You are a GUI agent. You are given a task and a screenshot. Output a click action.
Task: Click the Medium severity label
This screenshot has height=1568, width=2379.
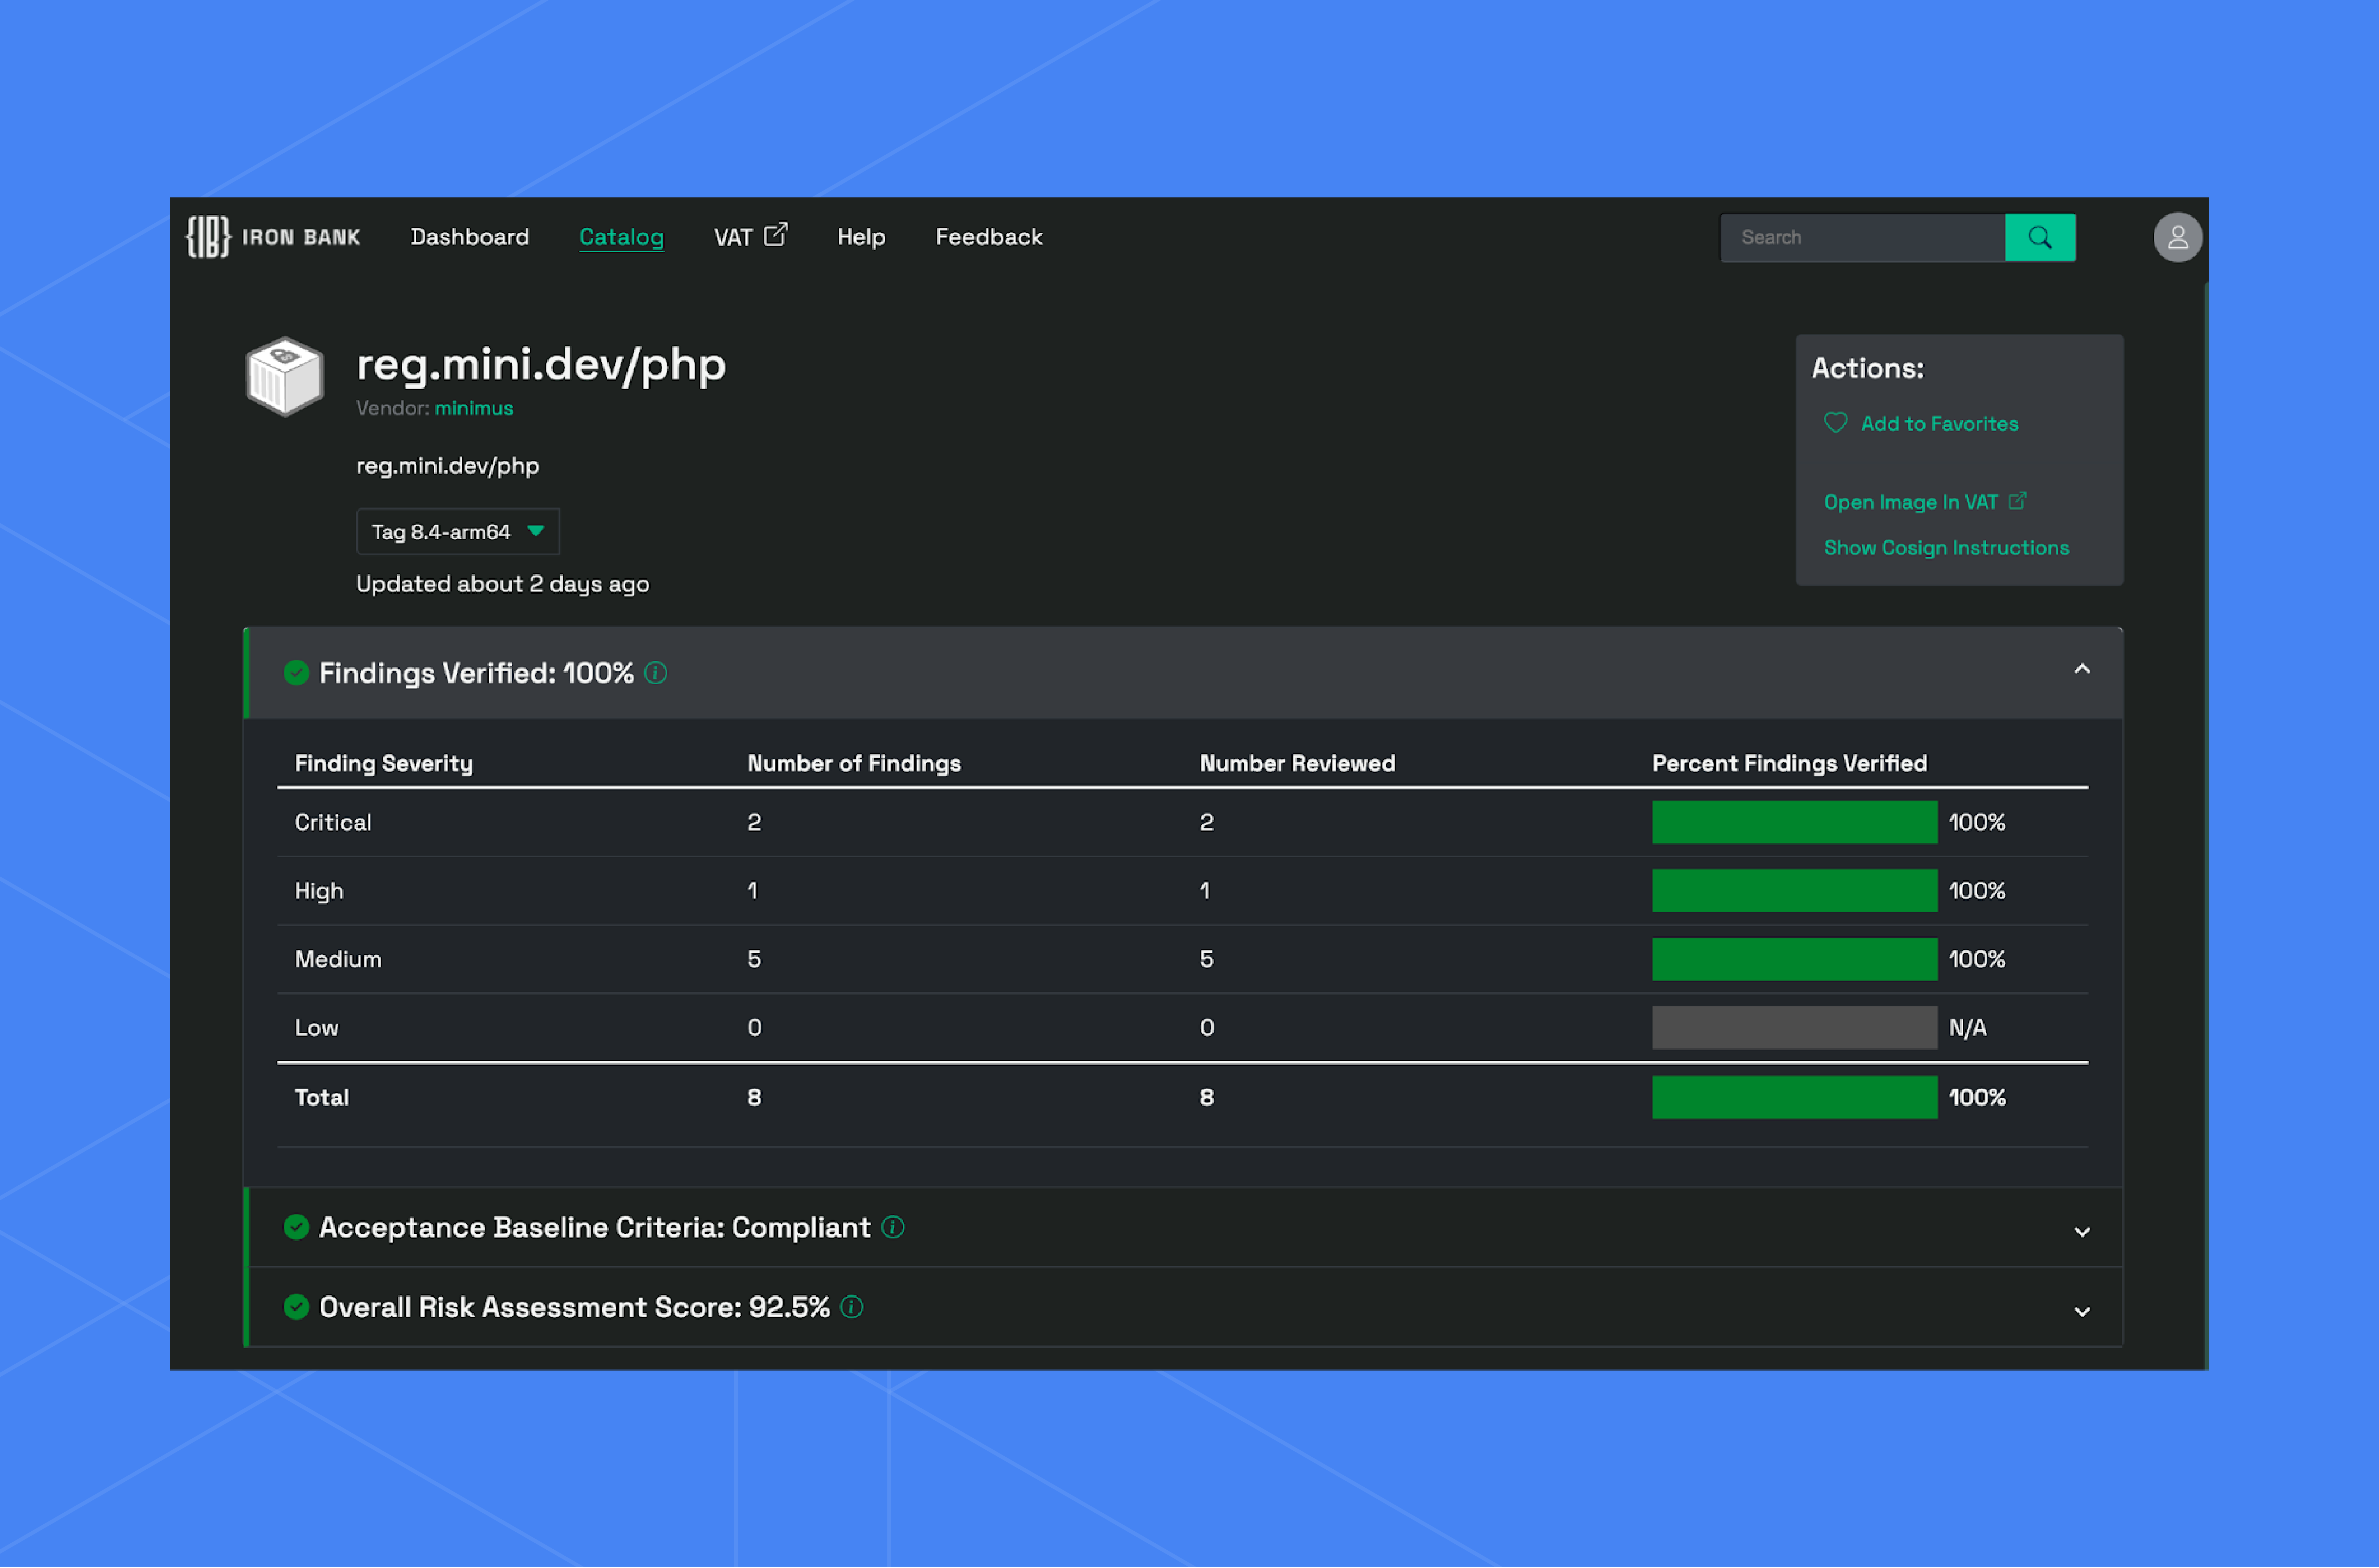(338, 960)
